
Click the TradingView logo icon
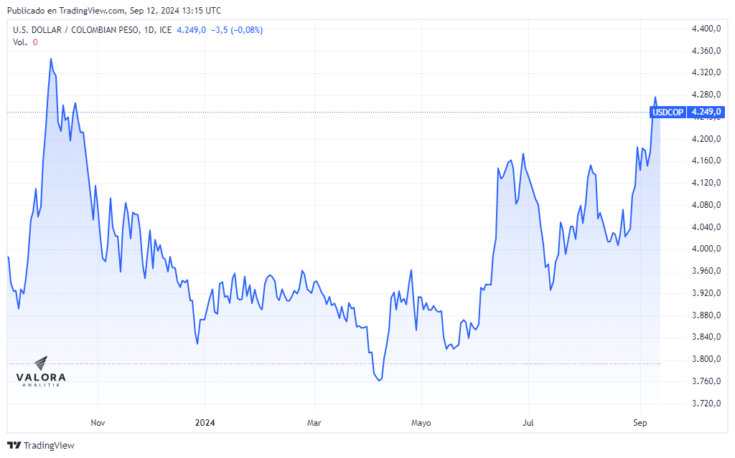tap(14, 445)
